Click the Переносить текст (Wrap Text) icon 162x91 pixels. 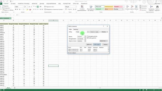pyautogui.click(x=45, y=7)
